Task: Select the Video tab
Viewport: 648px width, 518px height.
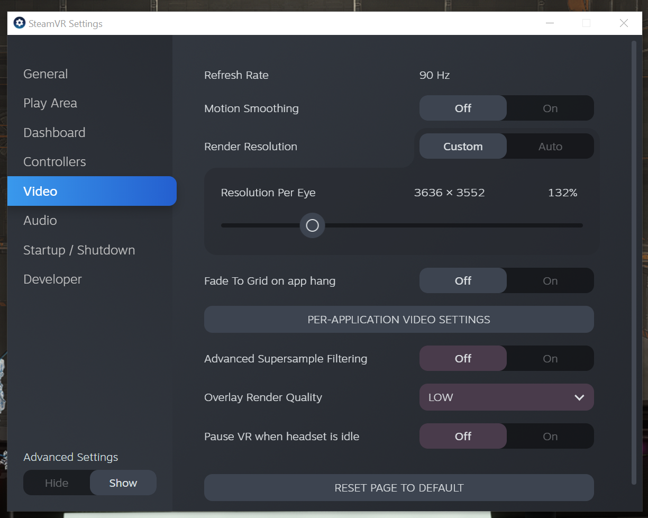Action: [x=92, y=191]
